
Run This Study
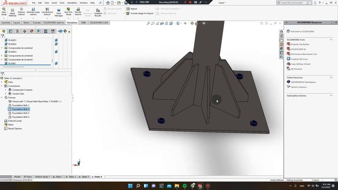(68, 12)
